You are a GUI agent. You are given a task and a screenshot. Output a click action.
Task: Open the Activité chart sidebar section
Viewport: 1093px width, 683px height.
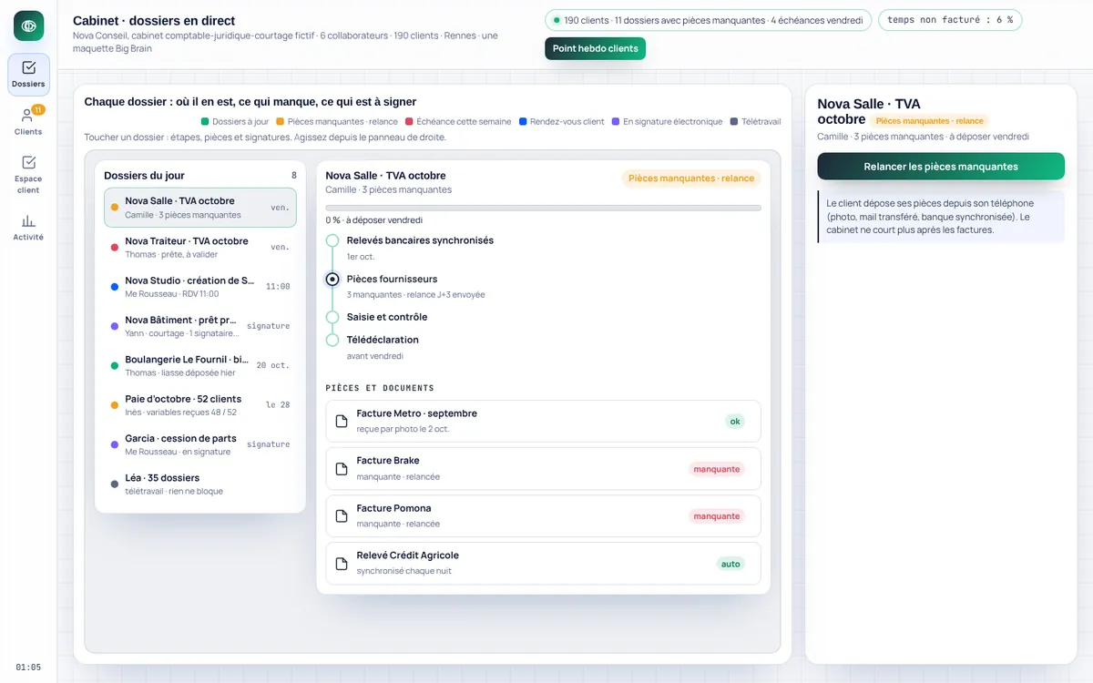pyautogui.click(x=28, y=228)
